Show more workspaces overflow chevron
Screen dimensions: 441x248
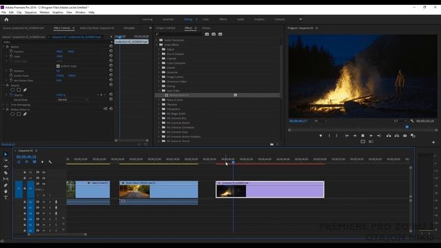coord(300,19)
